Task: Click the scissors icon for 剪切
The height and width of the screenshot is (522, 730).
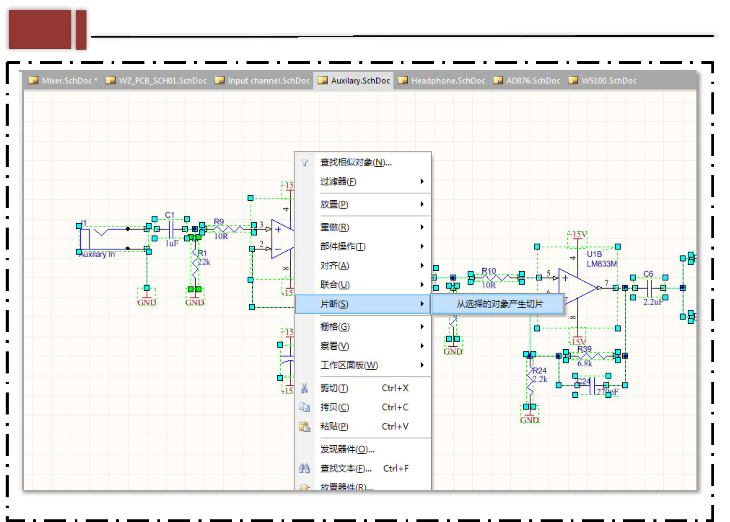Action: pyautogui.click(x=304, y=388)
